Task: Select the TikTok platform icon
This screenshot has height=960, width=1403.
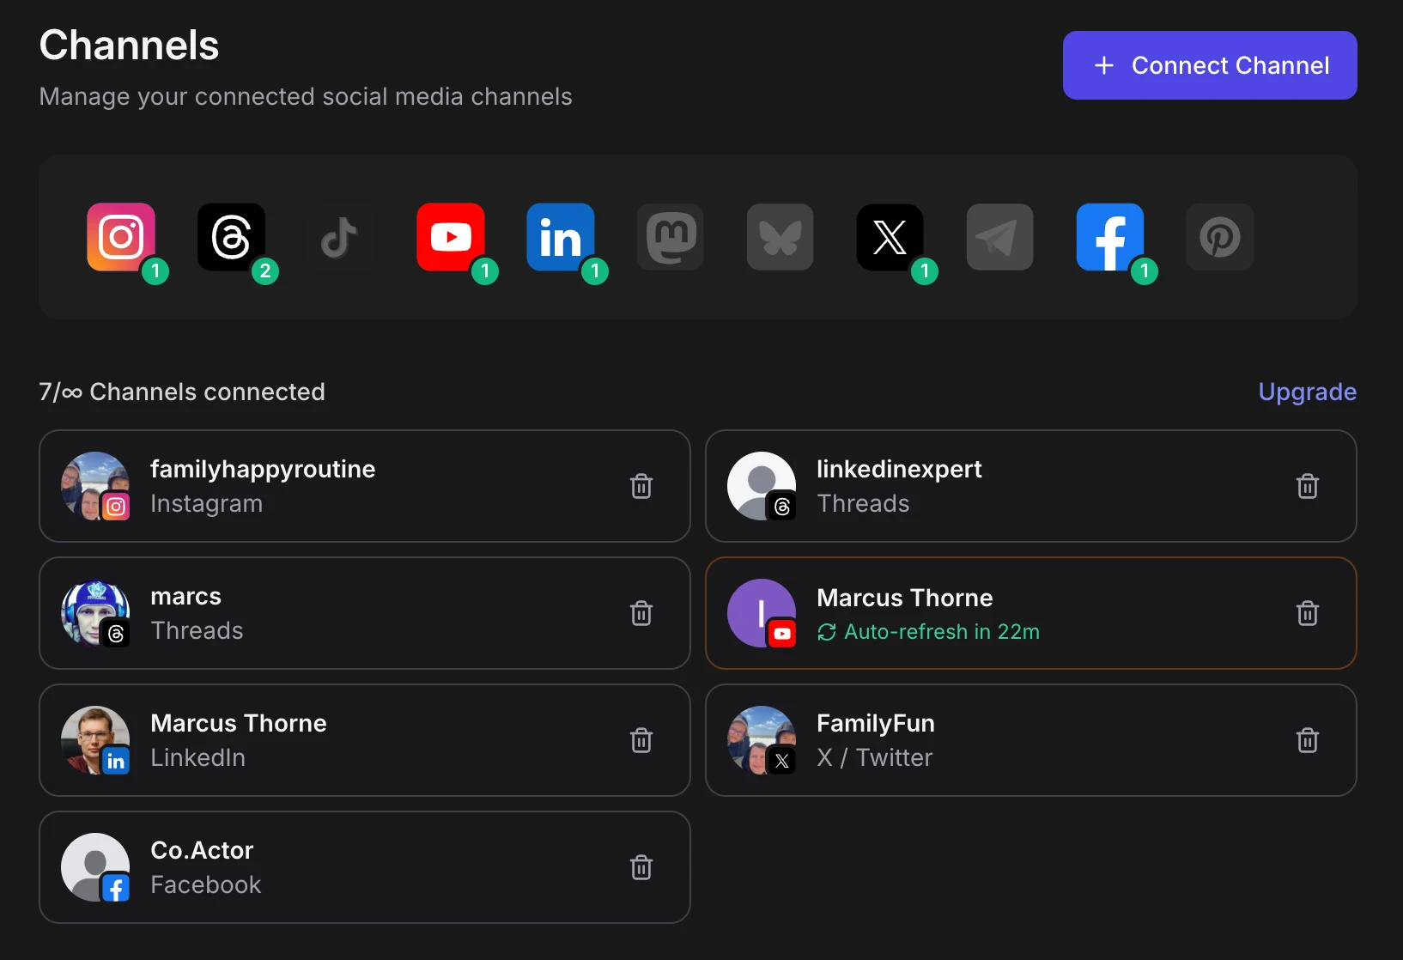Action: [341, 237]
